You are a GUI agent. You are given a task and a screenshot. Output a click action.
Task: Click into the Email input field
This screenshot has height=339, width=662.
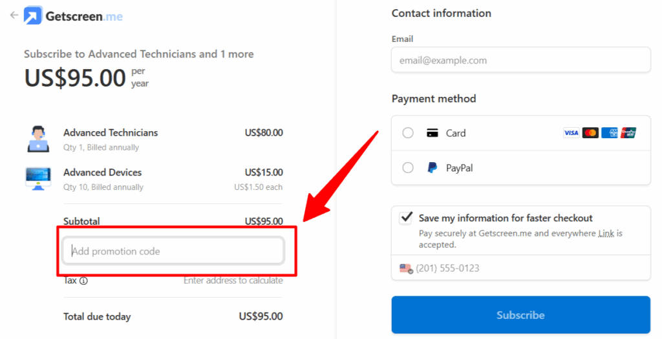[x=520, y=60]
